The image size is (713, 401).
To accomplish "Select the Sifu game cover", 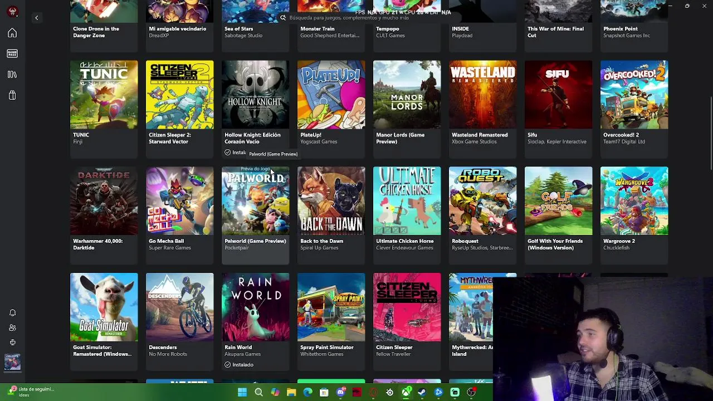I will 558,95.
